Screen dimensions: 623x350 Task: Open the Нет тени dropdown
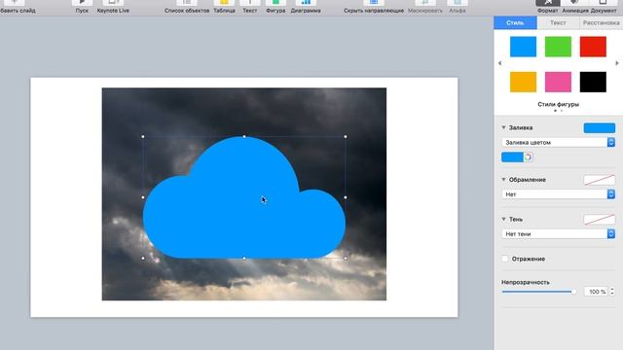point(558,234)
